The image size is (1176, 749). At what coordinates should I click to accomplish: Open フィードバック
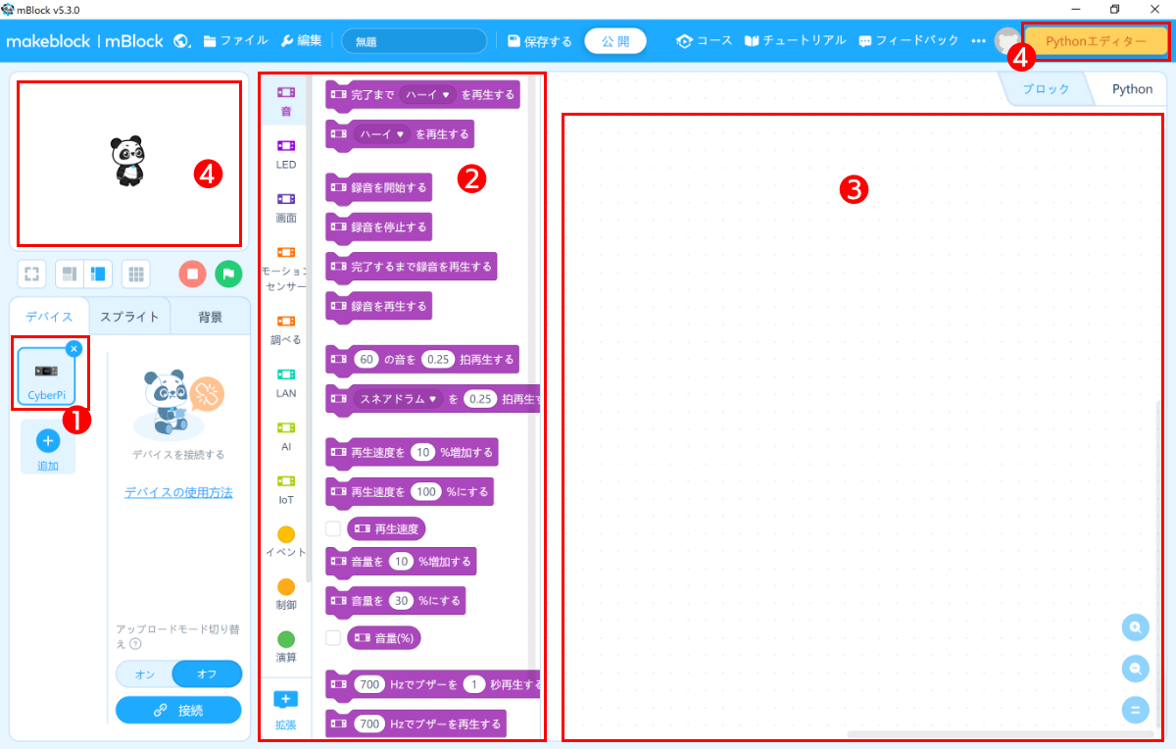tap(908, 41)
